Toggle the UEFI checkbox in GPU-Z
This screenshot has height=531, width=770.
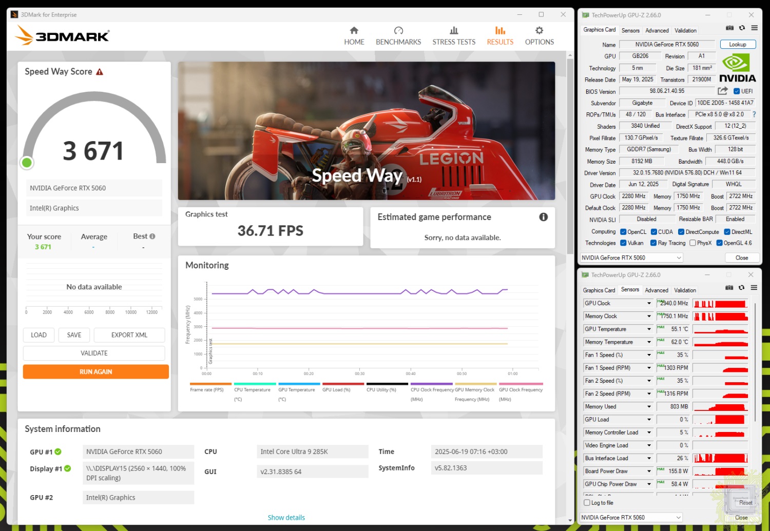737,91
